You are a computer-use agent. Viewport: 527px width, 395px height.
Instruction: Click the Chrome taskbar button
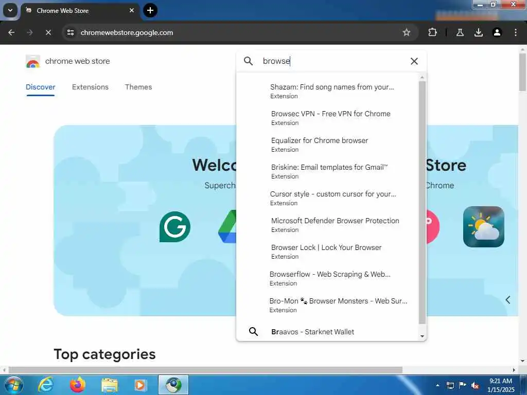click(173, 385)
